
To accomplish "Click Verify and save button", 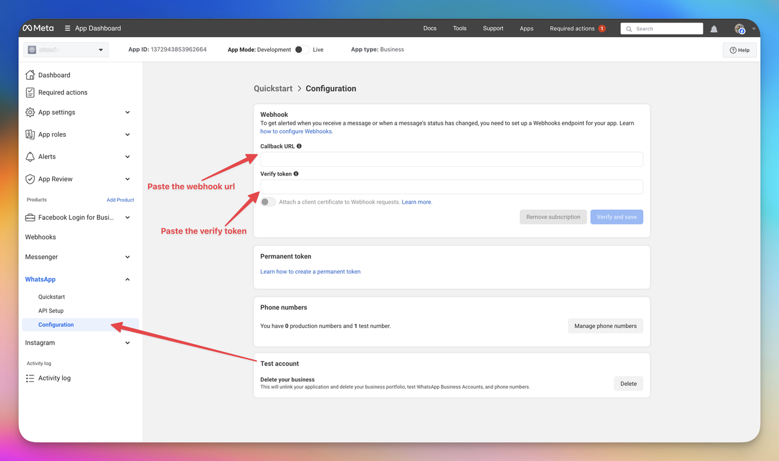I will point(617,217).
